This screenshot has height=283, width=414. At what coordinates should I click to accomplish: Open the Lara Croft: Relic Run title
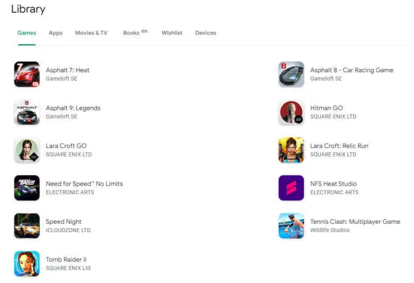coord(339,146)
